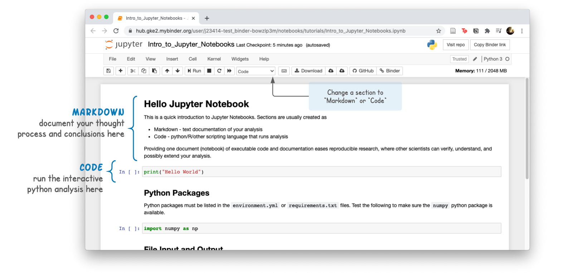Close the Intro_to_Jupyter_Notebooks tab
564x273 pixels.
pyautogui.click(x=193, y=18)
